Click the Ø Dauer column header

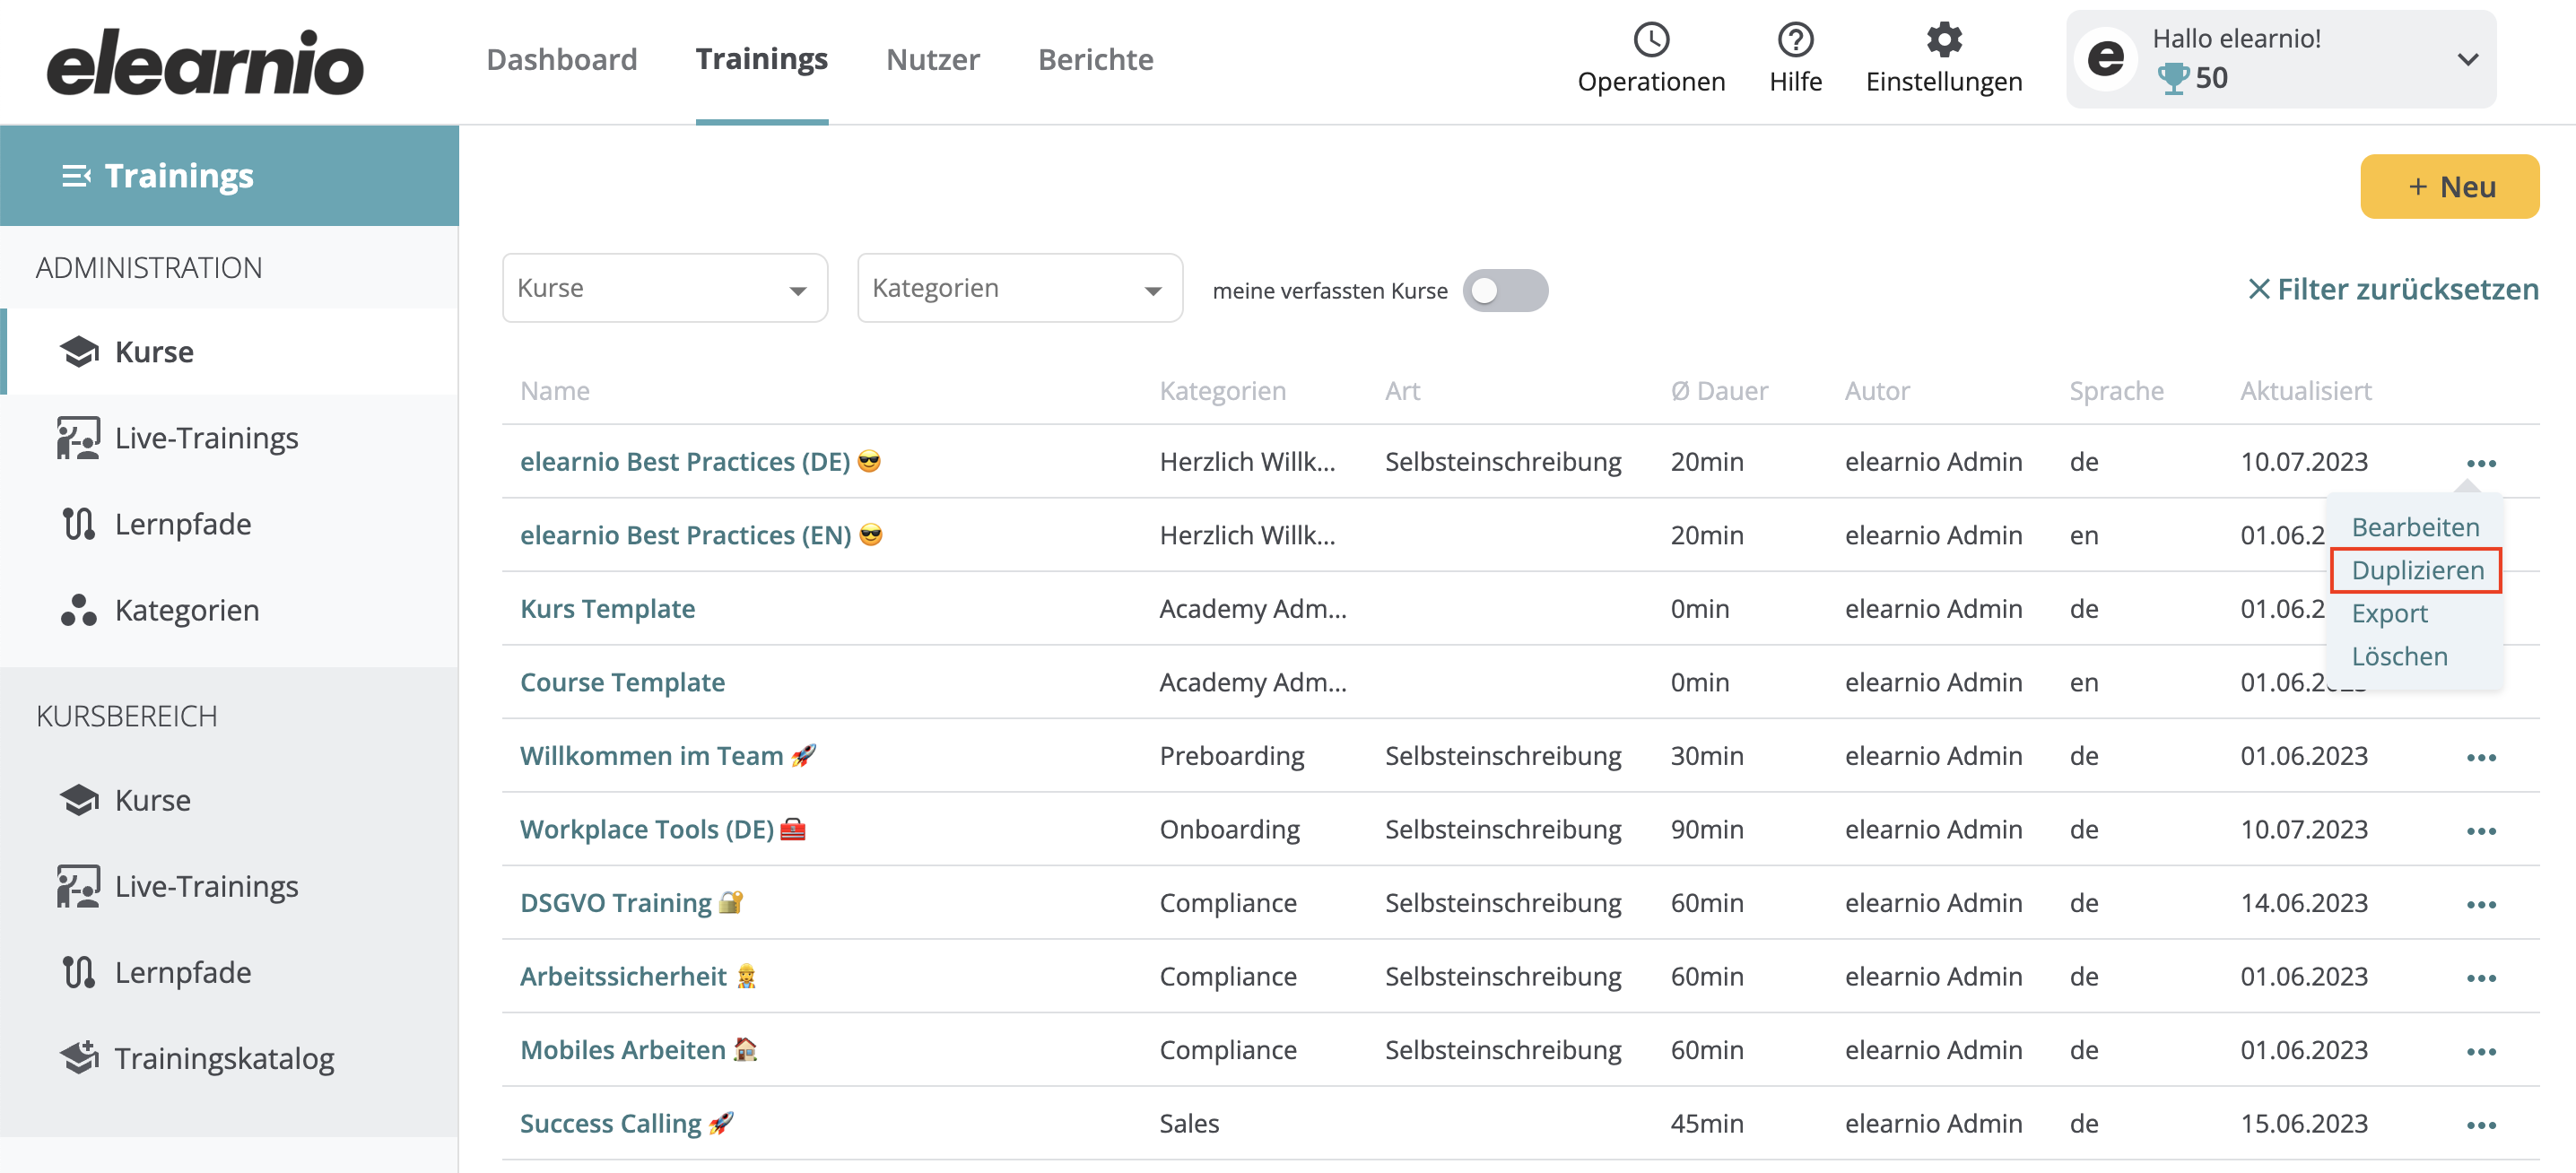pos(1719,391)
